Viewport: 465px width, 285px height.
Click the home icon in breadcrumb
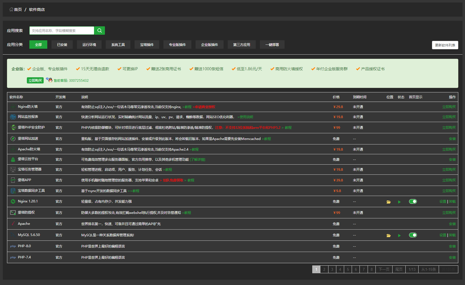tap(11, 10)
